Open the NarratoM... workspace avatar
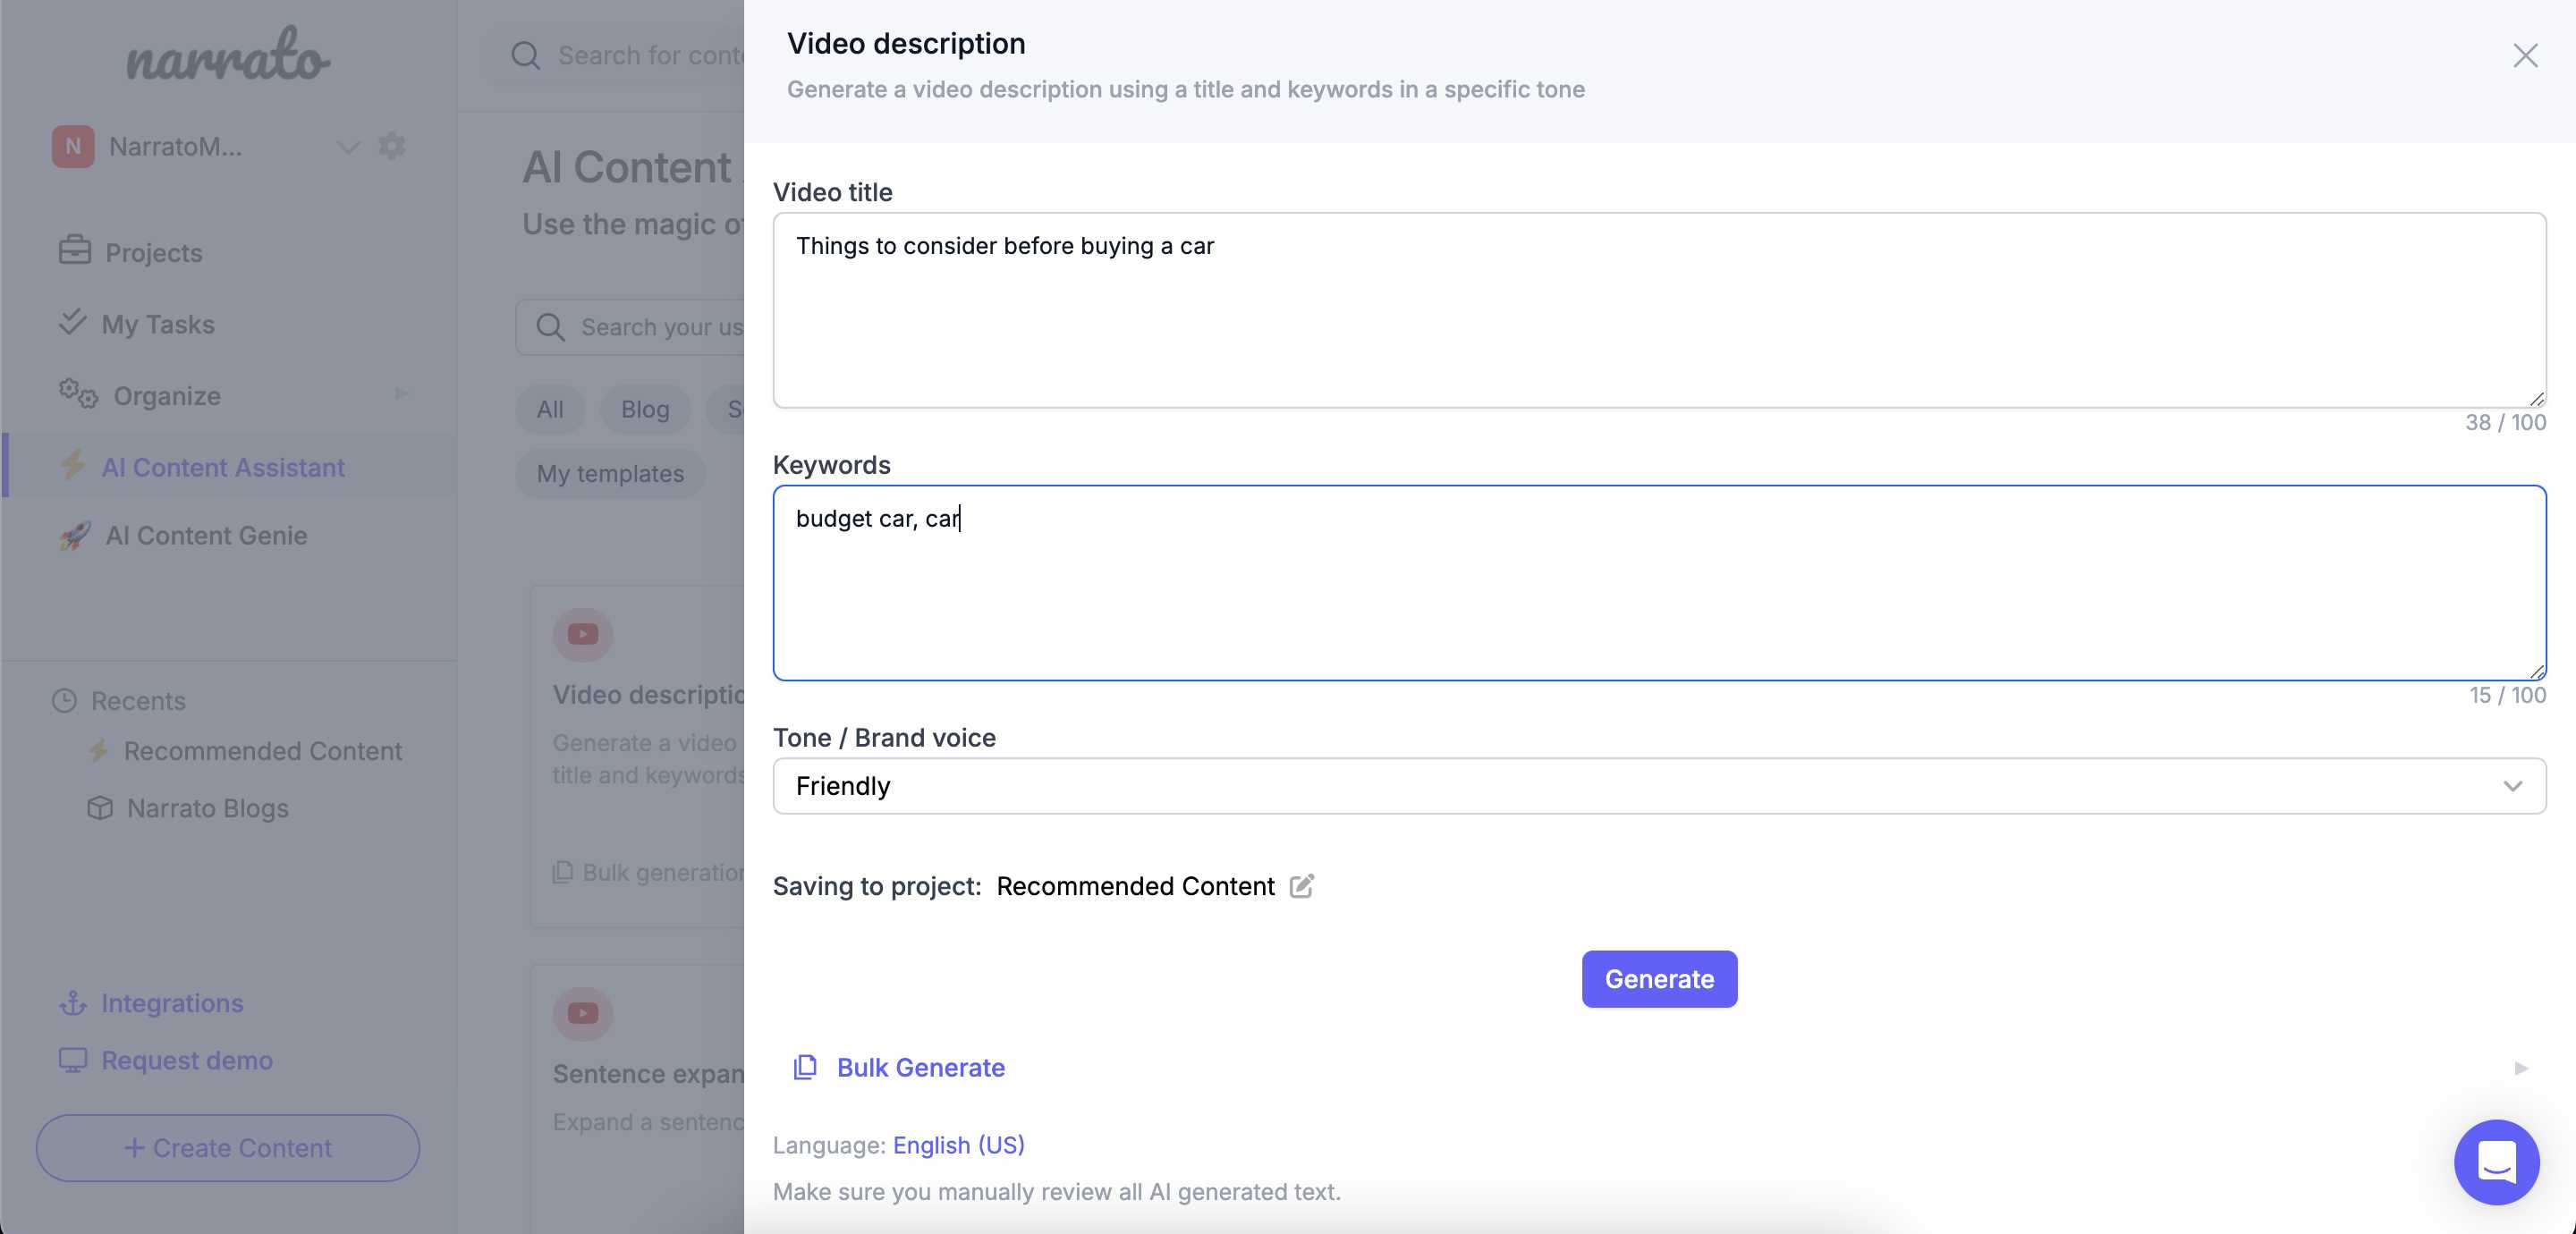This screenshot has width=2576, height=1234. 73,147
